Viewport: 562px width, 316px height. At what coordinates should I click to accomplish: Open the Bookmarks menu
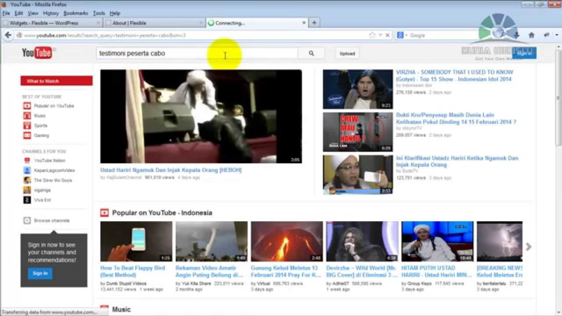[76, 13]
